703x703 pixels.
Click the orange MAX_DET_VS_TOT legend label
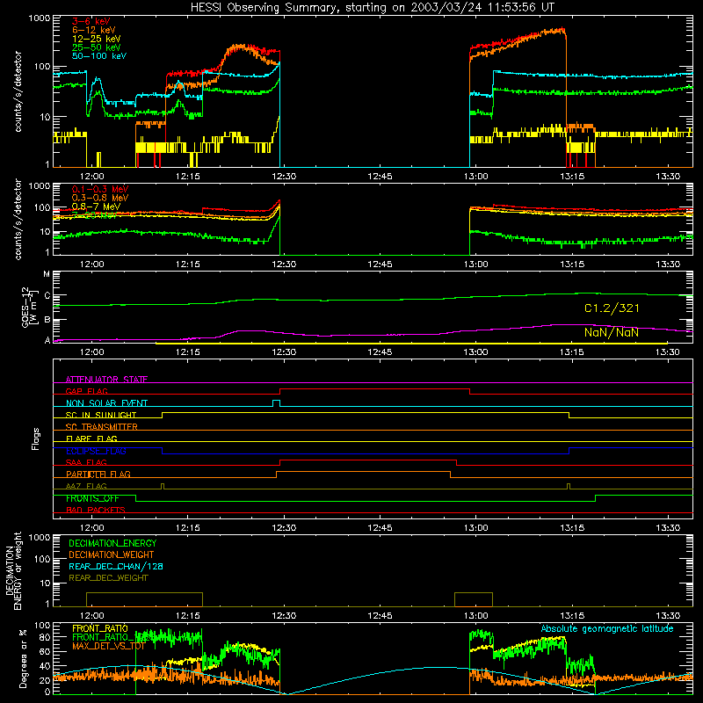pos(109,646)
